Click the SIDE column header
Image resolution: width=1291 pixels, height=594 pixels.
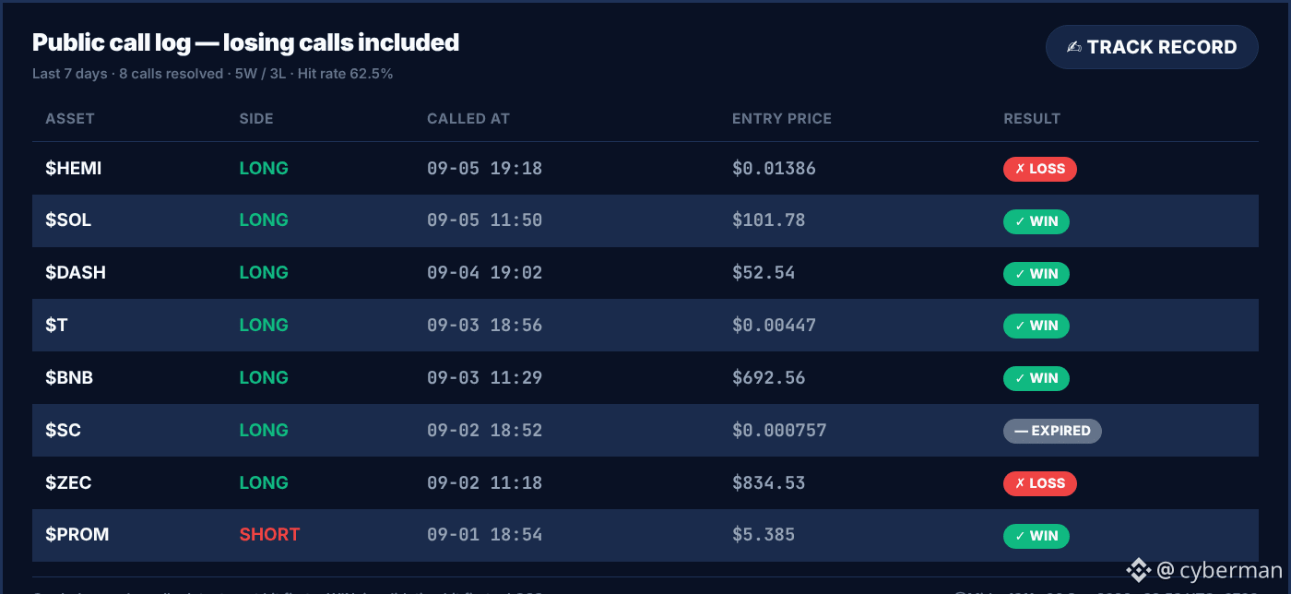pyautogui.click(x=256, y=119)
